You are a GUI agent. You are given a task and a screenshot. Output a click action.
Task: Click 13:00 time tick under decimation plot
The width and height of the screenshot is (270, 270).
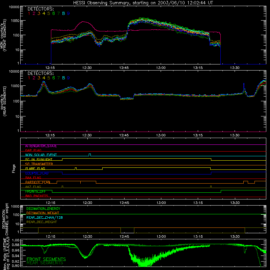161,237
